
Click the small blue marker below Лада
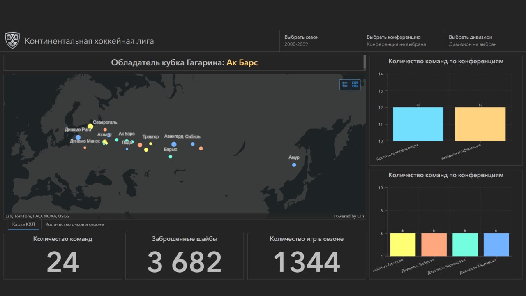127,149
